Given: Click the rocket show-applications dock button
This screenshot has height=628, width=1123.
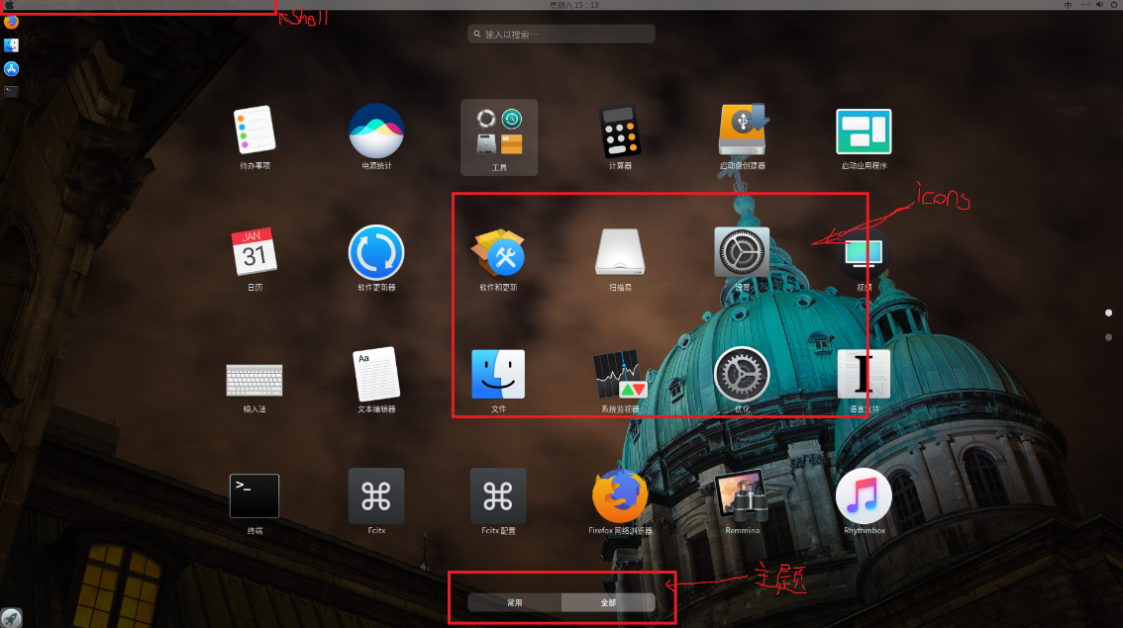Looking at the screenshot, I should point(11,617).
